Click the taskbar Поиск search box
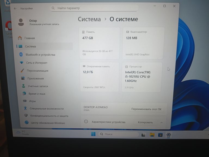The height and width of the screenshot is (157, 209). click(119, 134)
